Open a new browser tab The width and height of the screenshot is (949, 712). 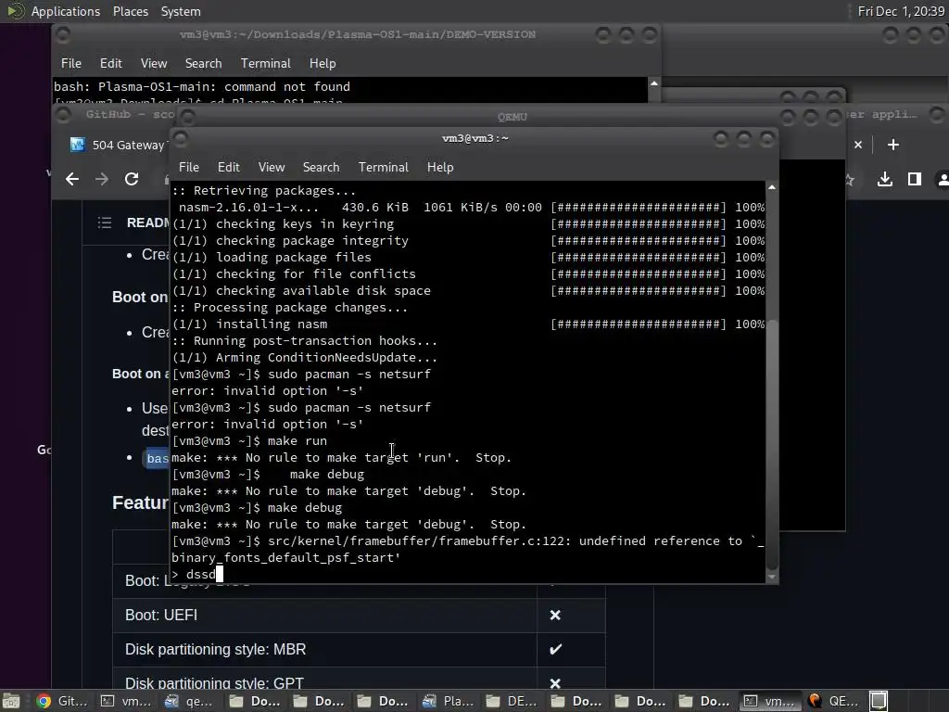tap(892, 145)
